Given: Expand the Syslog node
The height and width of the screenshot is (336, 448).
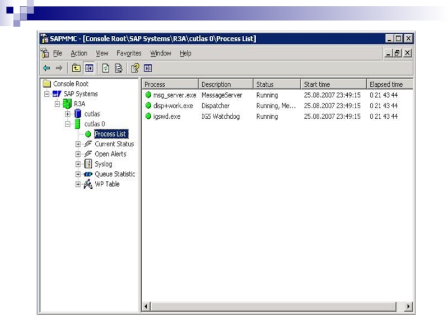Looking at the screenshot, I should 78,164.
